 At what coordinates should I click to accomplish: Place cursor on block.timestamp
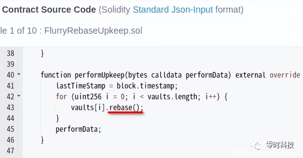coord(147,86)
